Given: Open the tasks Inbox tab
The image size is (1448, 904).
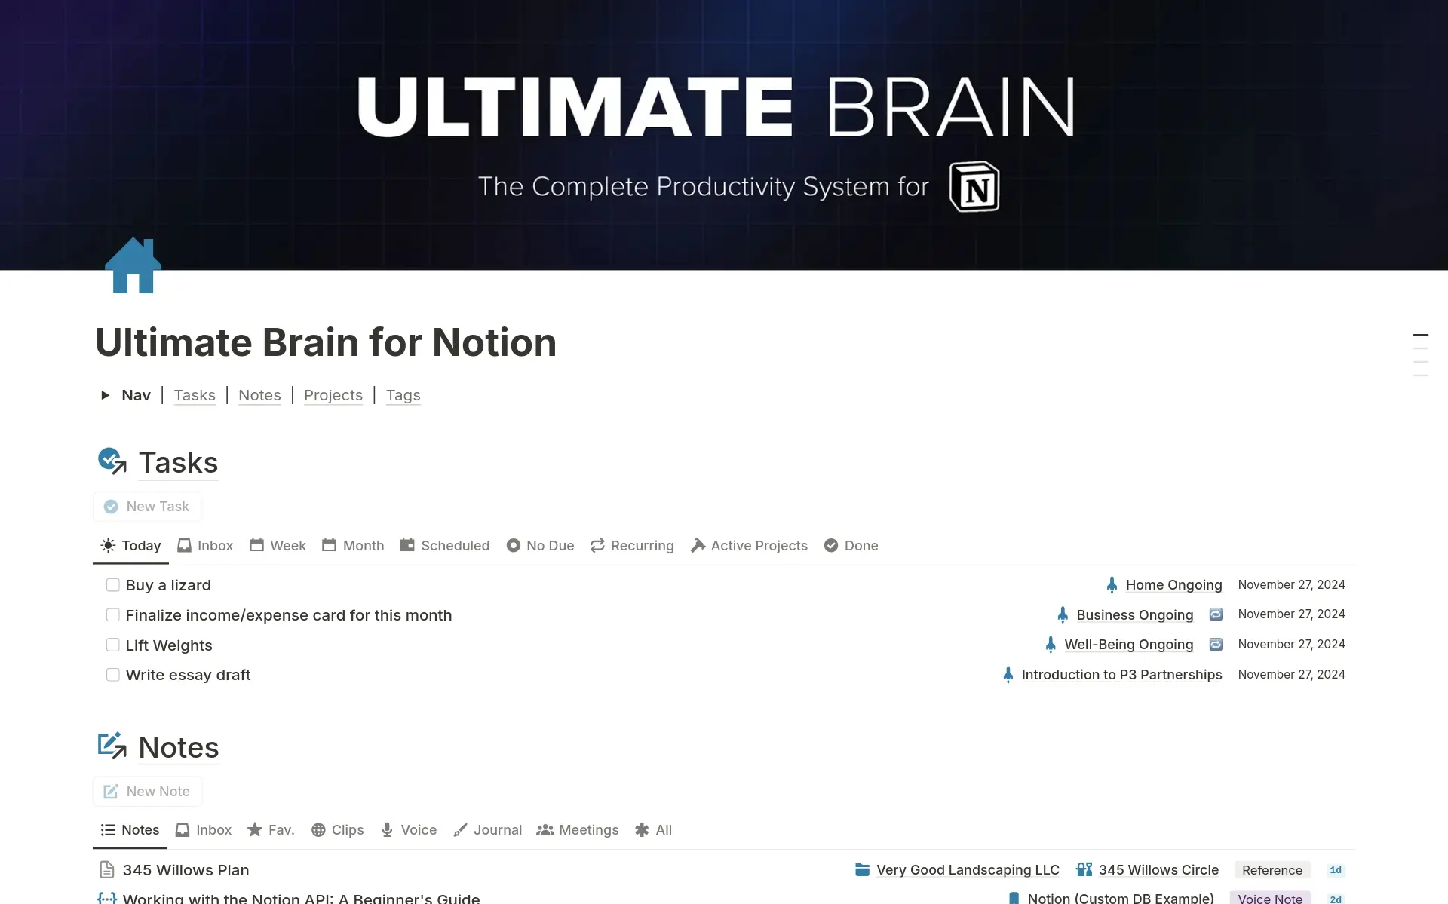Looking at the screenshot, I should pos(205,545).
